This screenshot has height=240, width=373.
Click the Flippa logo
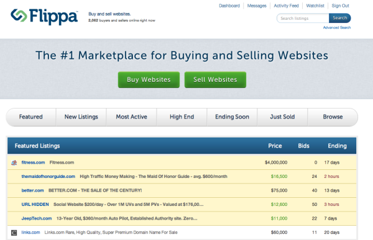(x=44, y=16)
